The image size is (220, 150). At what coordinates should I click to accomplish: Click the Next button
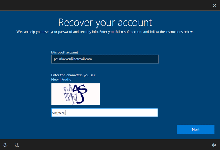click(x=195, y=130)
